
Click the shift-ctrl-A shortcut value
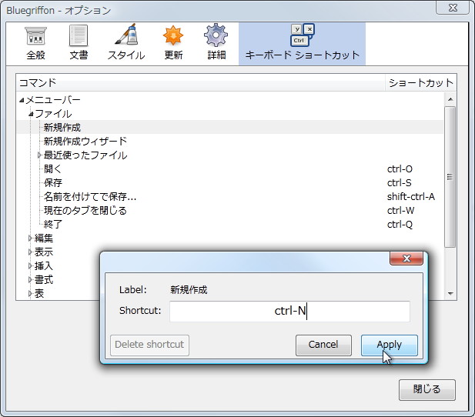point(411,197)
